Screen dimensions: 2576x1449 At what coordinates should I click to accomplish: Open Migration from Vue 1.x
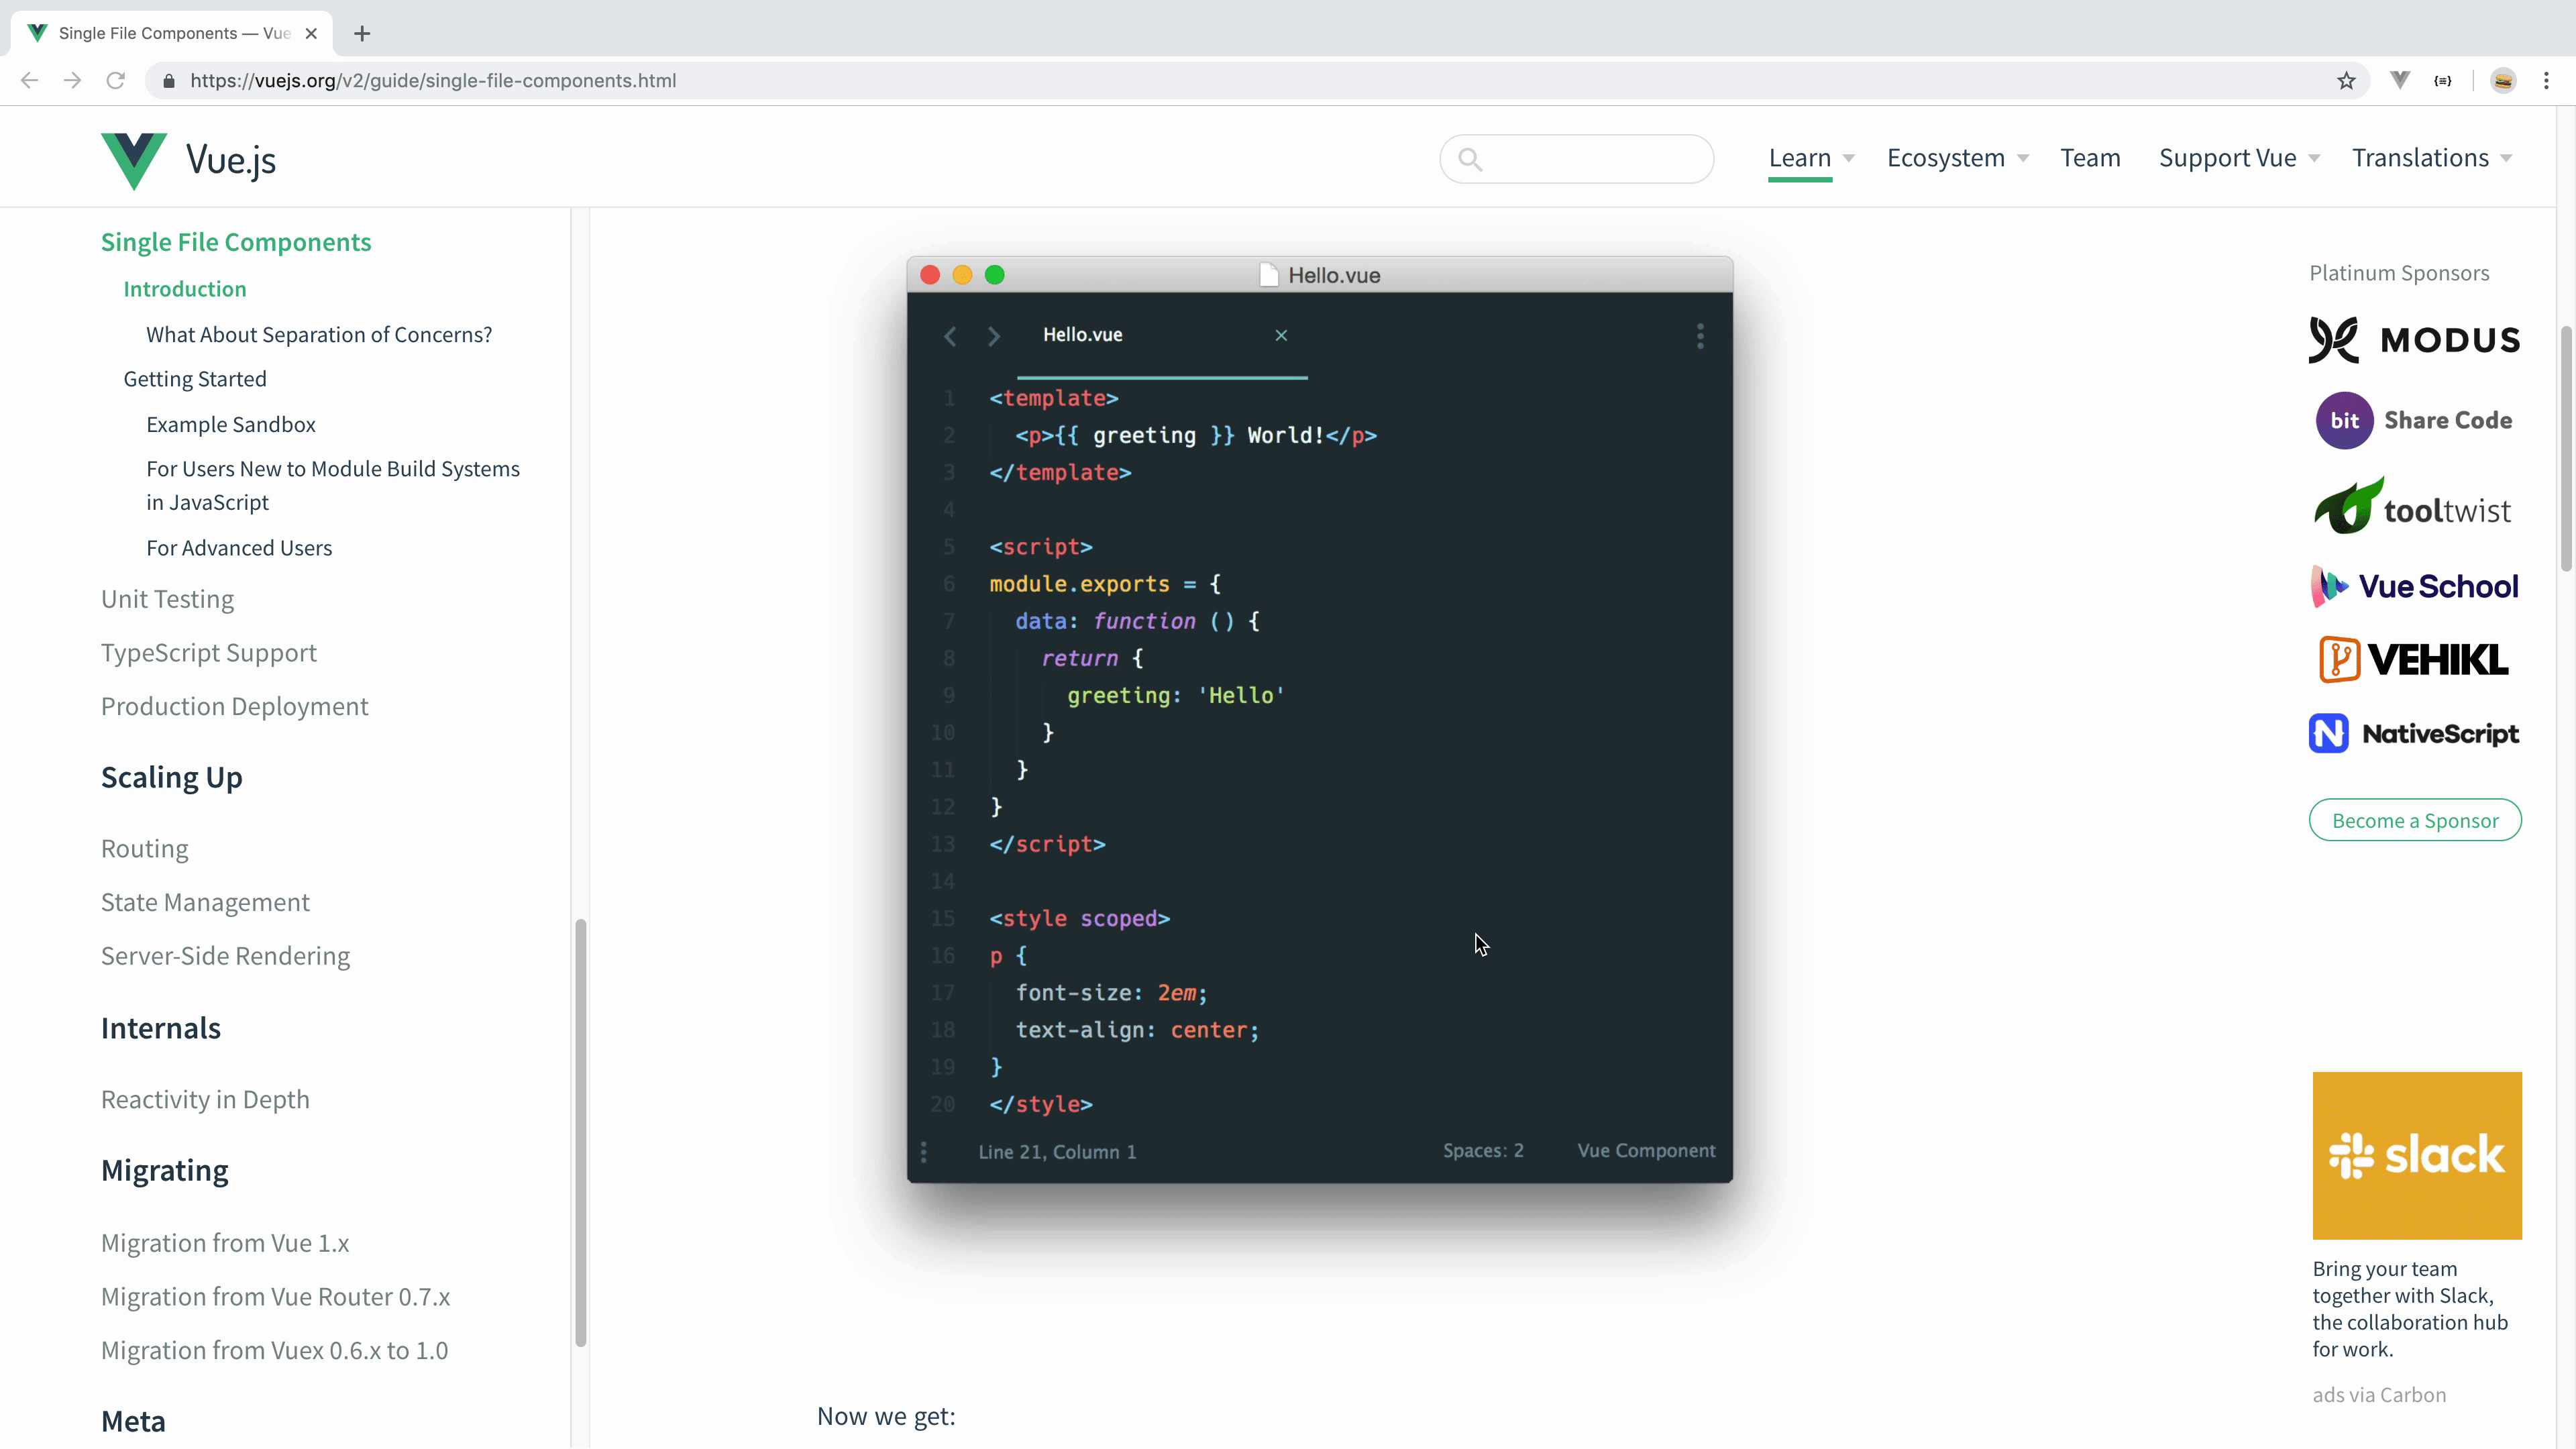pos(225,1243)
